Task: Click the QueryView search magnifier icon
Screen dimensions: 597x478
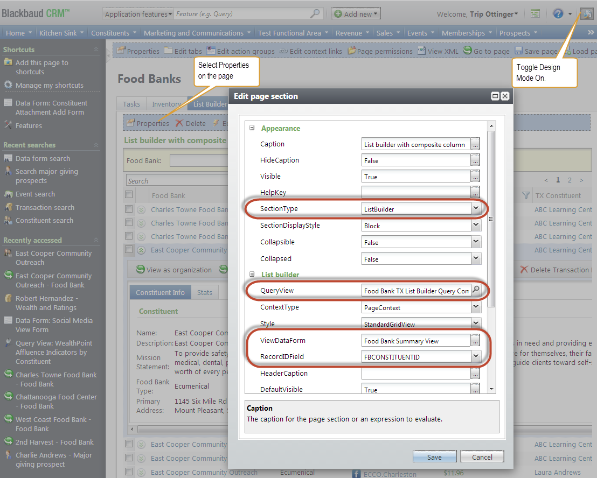Action: coord(476,290)
